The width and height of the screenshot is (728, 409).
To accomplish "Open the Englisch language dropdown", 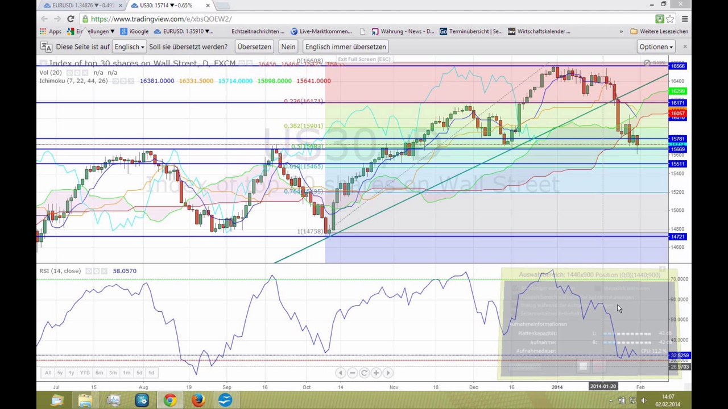I will 129,47.
